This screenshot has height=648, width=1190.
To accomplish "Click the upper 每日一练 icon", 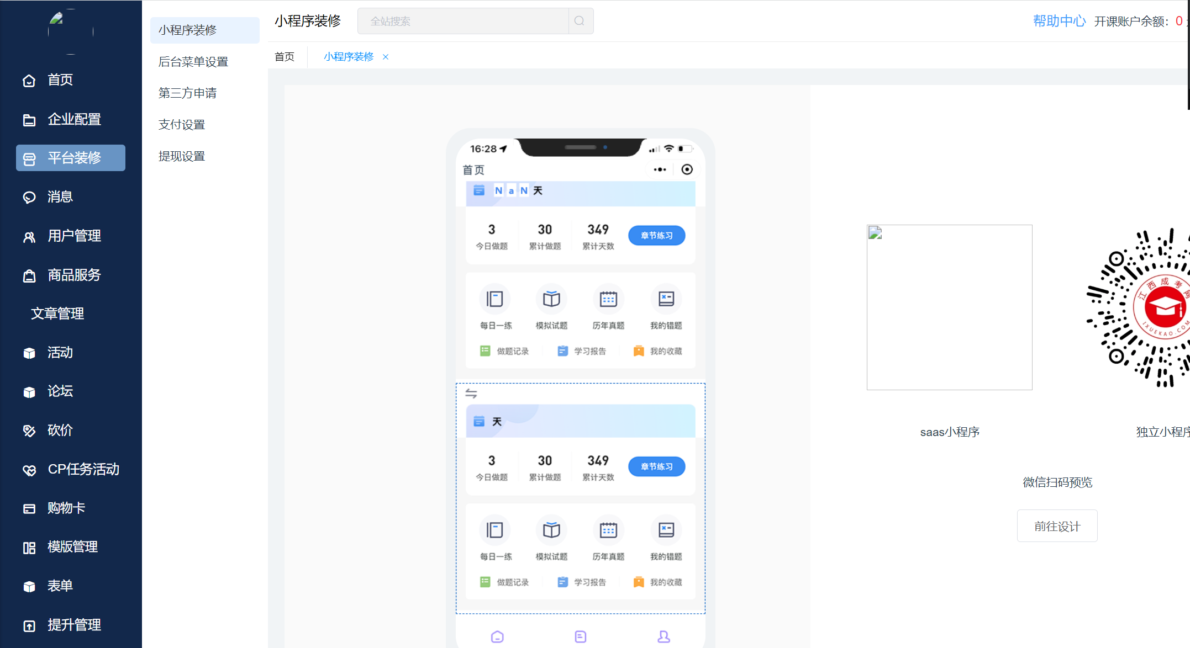I will 494,299.
